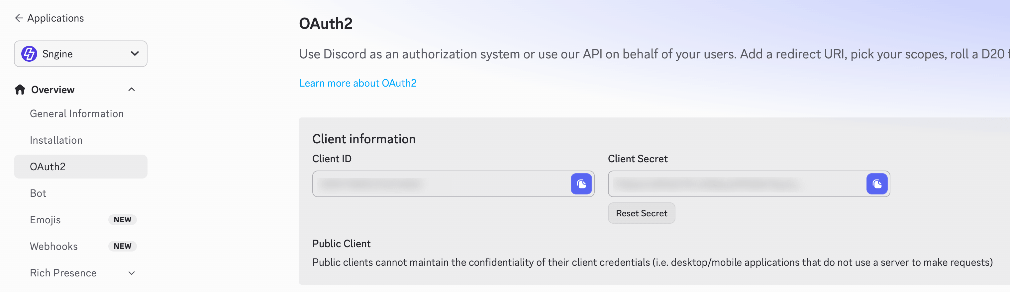Image resolution: width=1010 pixels, height=292 pixels.
Task: Click the Client information heading
Action: point(364,139)
